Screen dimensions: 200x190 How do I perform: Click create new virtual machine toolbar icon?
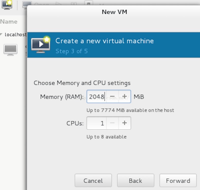[7, 5]
